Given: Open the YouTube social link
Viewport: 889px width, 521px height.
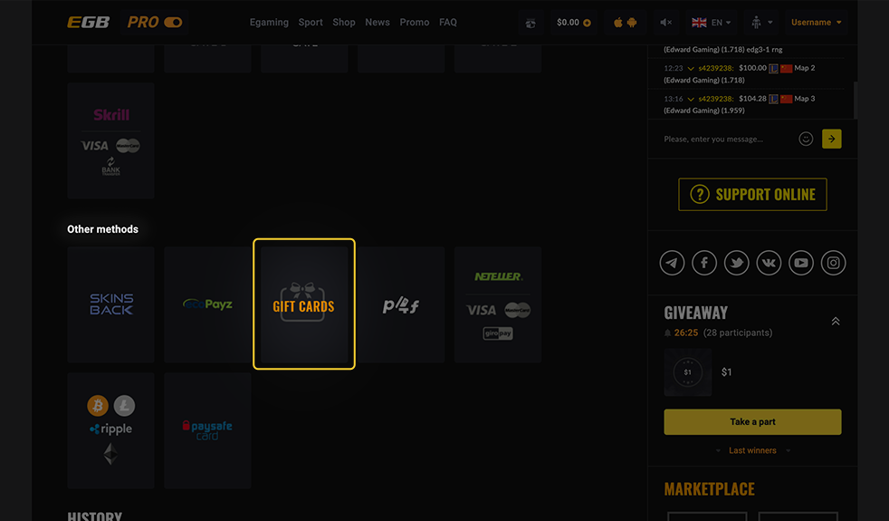Looking at the screenshot, I should click(x=801, y=263).
